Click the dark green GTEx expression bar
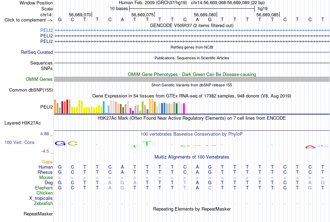This screenshot has height=222, width=330. pyautogui.click(x=176, y=109)
